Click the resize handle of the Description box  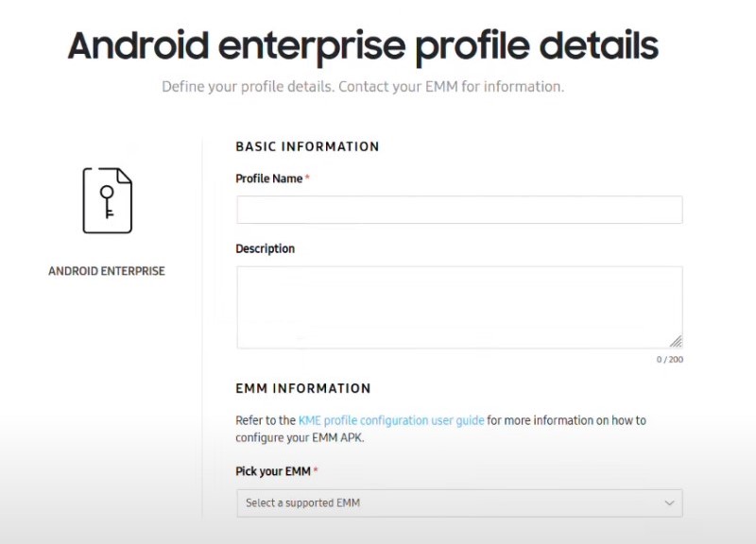[676, 341]
